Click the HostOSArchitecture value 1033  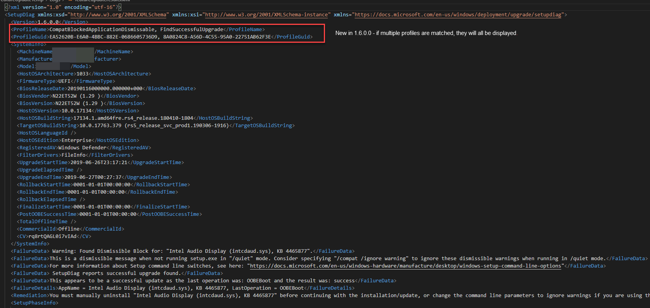pos(82,73)
